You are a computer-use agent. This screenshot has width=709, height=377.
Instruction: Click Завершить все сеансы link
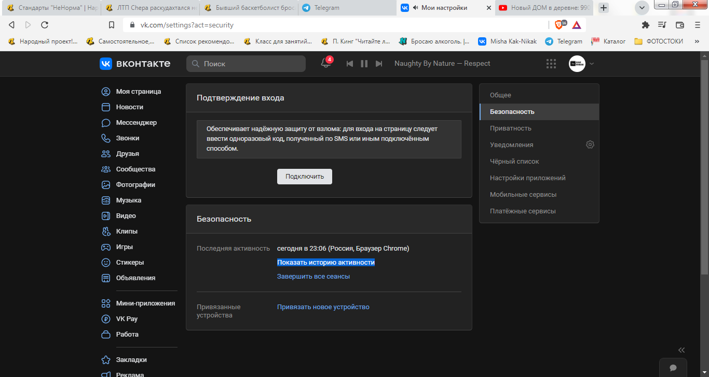[313, 277]
